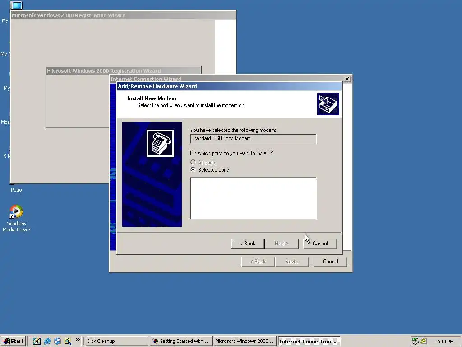The width and height of the screenshot is (462, 347).
Task: Click Back in Add/Remove Hardware Wizard
Action: point(248,244)
